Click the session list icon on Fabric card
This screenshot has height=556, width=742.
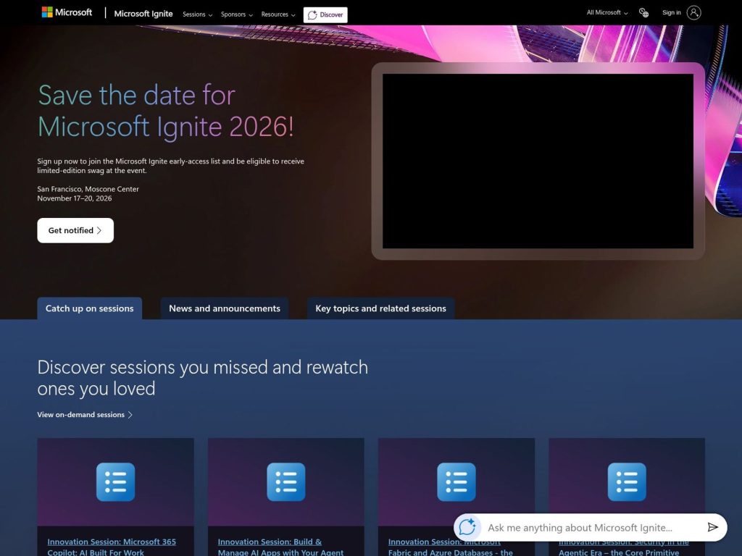[x=457, y=481]
